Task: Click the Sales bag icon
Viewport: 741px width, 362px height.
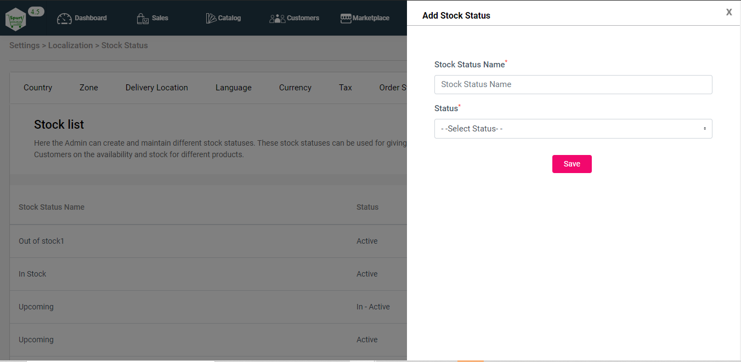Action: [x=143, y=19]
